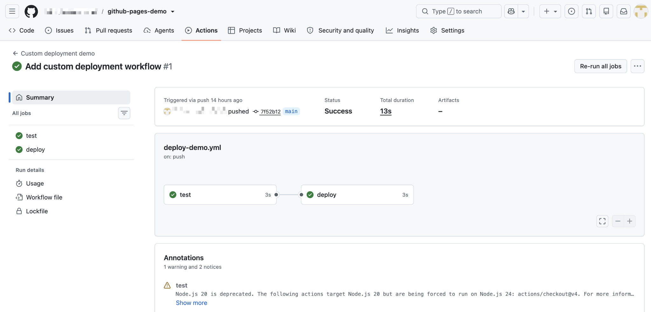The height and width of the screenshot is (312, 651).
Task: View your pull requests from header icon
Action: click(x=589, y=11)
